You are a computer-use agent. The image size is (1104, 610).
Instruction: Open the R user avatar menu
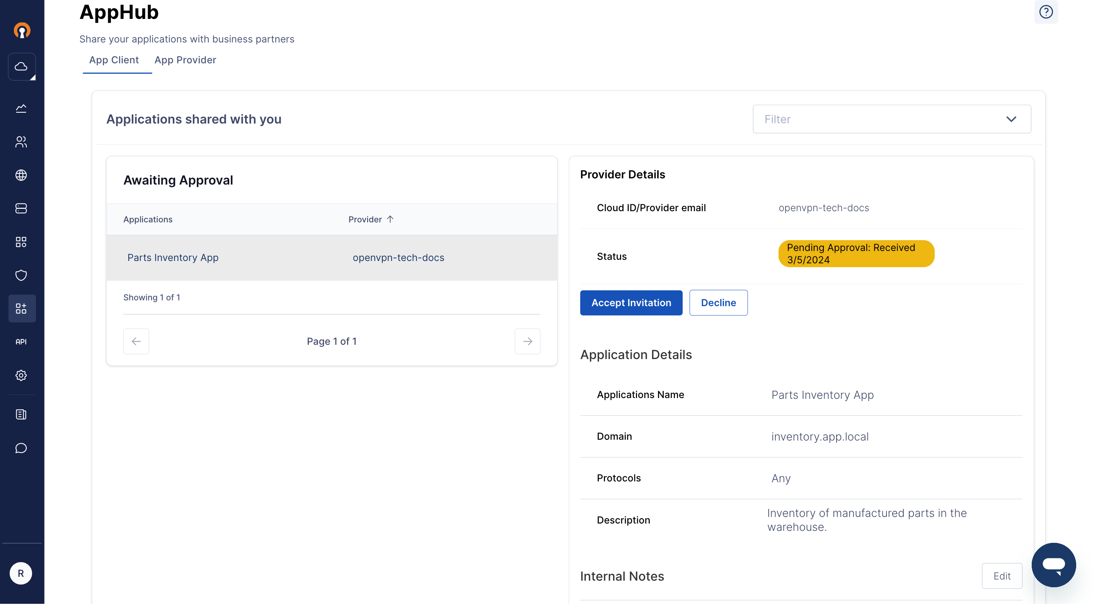point(21,573)
